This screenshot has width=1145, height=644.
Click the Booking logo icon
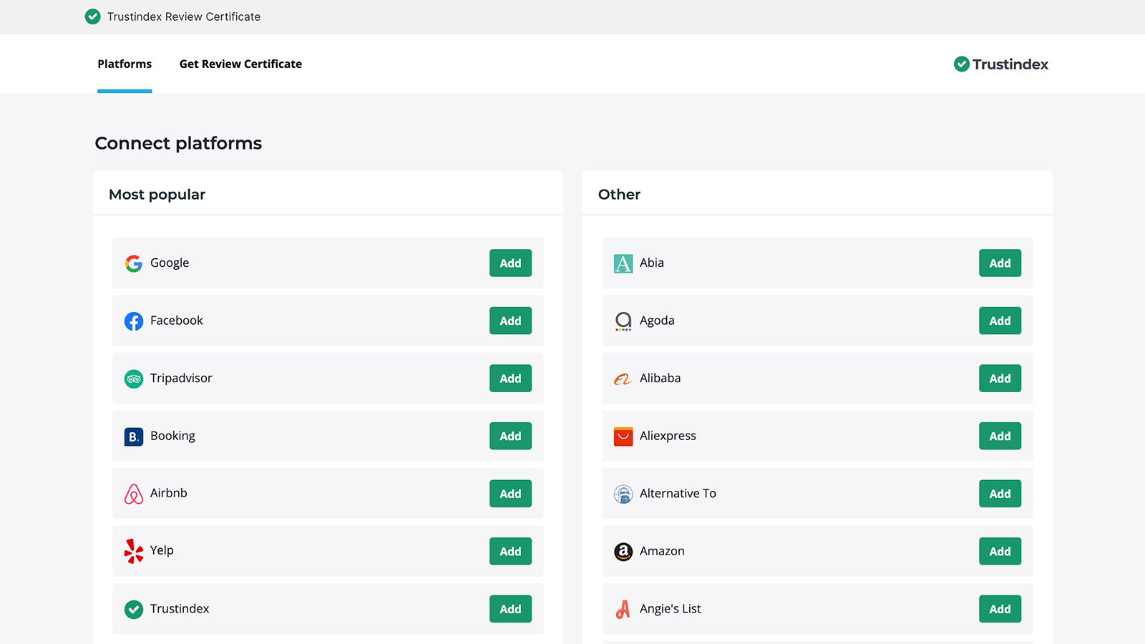[134, 436]
